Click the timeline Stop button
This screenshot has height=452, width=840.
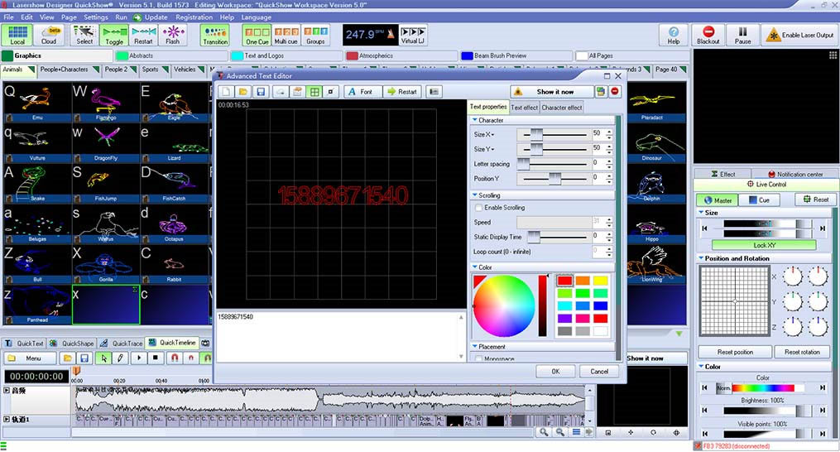156,358
